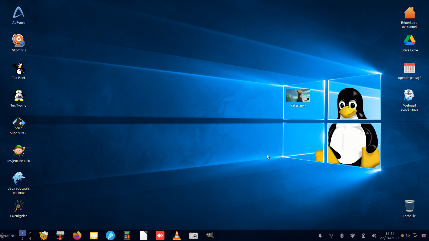Launch GIMP from the panel

pos(210,235)
